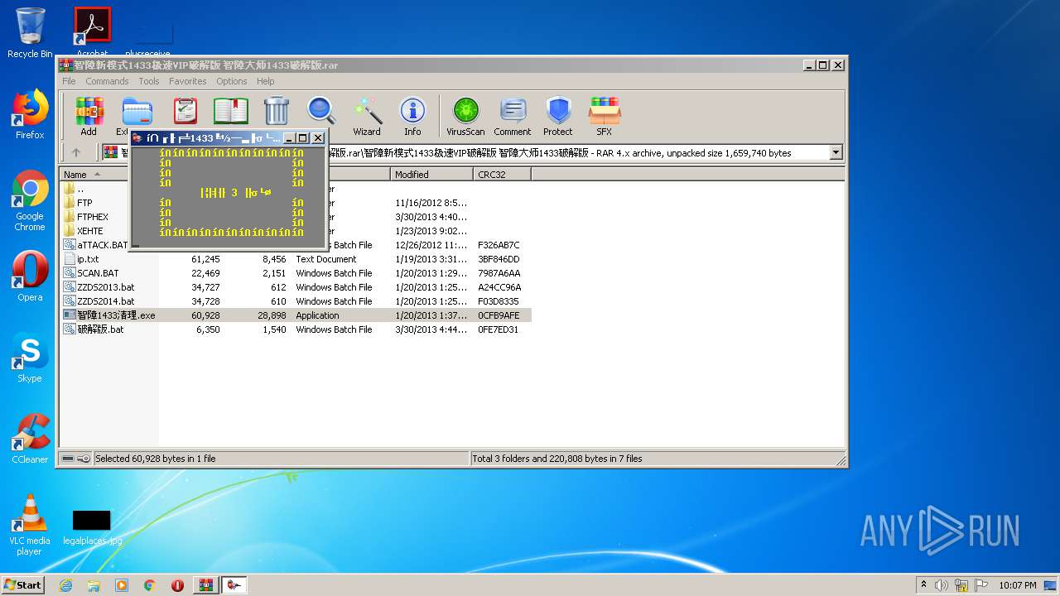Open the Windows Start button

(x=22, y=585)
